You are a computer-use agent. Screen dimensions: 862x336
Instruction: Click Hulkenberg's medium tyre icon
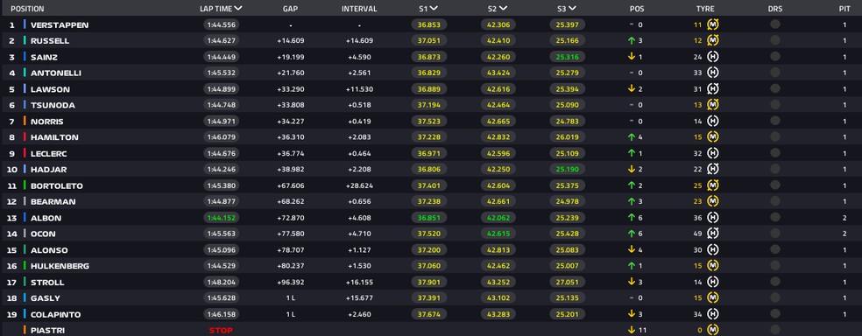point(713,266)
